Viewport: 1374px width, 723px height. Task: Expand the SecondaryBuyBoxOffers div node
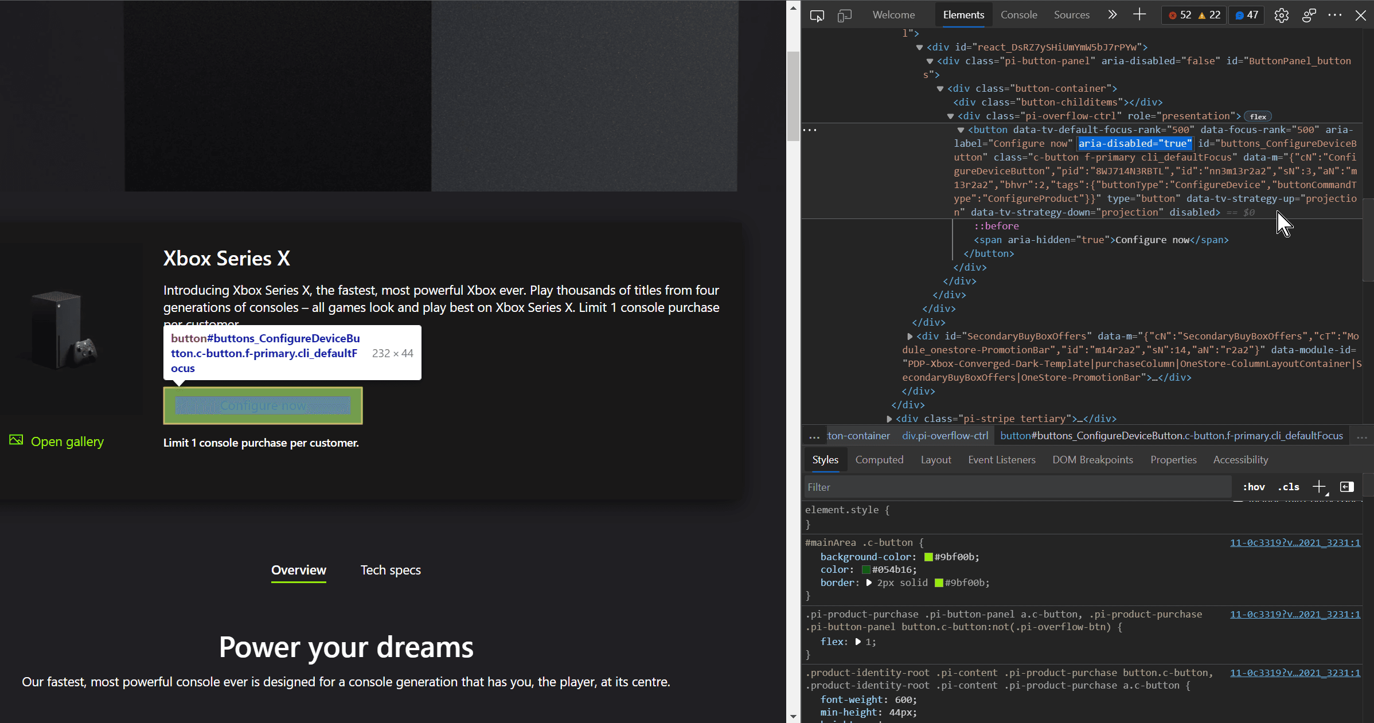tap(910, 337)
